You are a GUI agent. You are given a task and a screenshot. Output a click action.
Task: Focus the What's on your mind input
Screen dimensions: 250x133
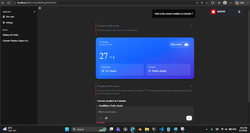(x=145, y=112)
